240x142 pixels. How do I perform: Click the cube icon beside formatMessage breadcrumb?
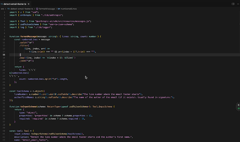(37, 9)
